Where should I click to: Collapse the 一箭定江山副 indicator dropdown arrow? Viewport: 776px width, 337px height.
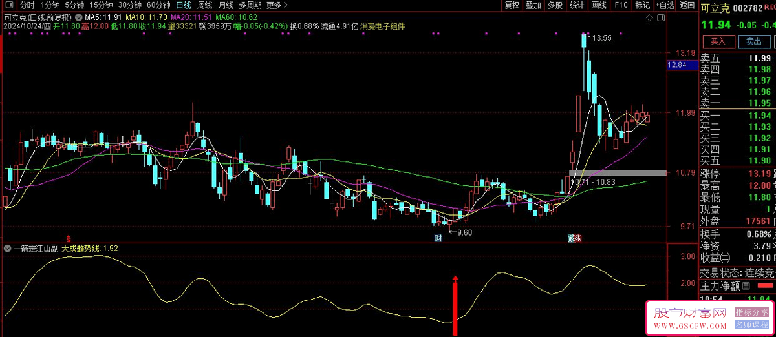coord(7,249)
